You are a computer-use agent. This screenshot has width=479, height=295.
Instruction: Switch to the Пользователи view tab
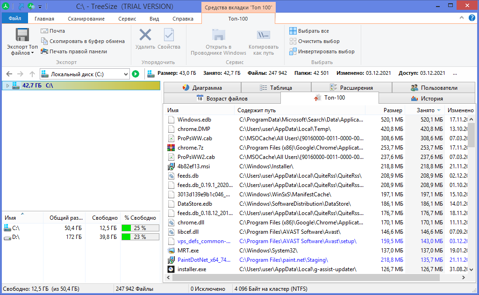434,88
